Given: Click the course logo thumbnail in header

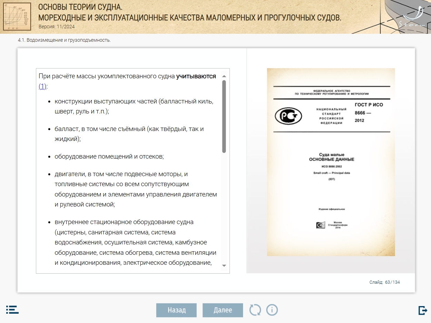Looking at the screenshot, I should tap(17, 17).
